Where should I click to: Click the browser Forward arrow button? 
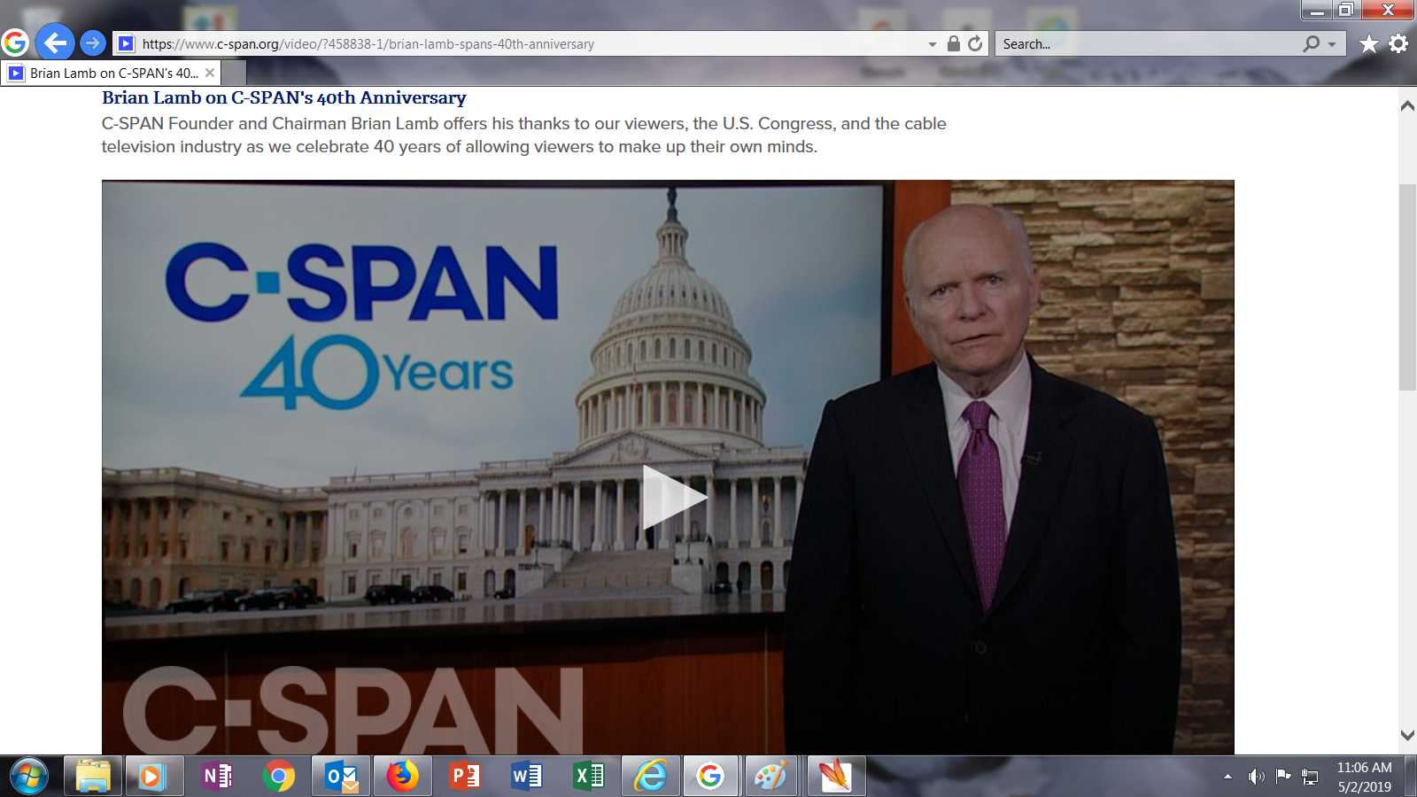pyautogui.click(x=92, y=43)
